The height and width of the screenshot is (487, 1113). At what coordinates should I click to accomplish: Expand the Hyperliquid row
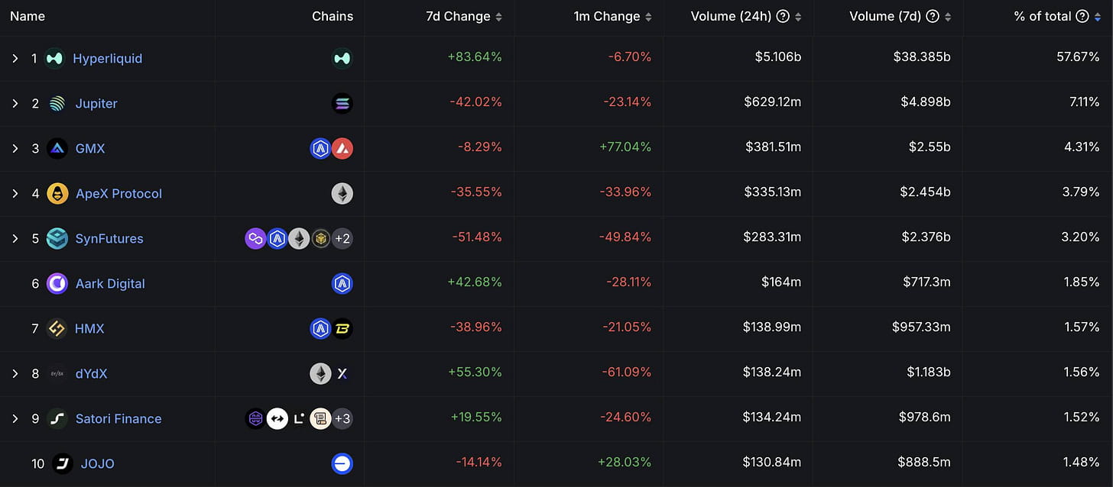click(x=15, y=58)
